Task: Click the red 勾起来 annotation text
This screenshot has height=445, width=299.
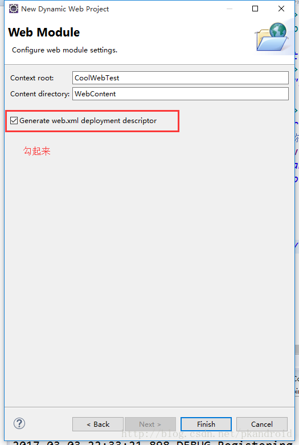Action: [x=37, y=151]
